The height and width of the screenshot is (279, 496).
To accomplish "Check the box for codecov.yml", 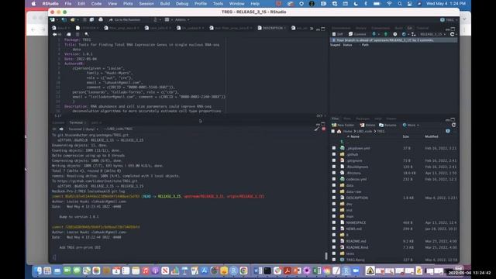I will click(334, 179).
